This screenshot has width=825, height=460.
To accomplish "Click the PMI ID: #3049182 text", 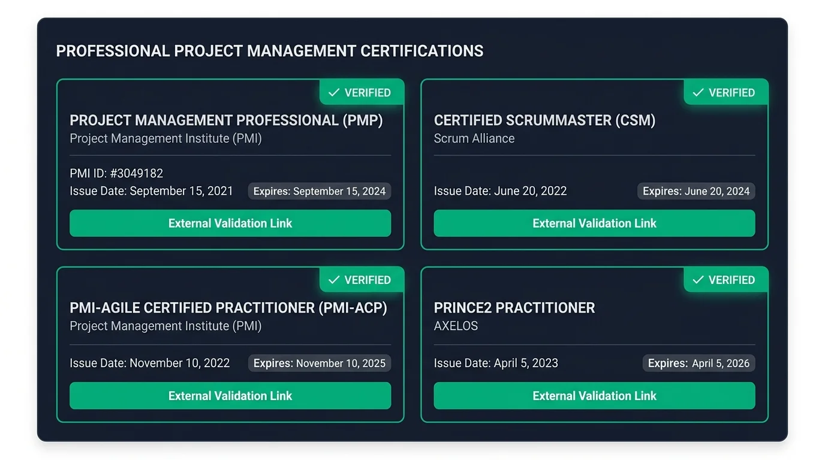I will point(116,174).
